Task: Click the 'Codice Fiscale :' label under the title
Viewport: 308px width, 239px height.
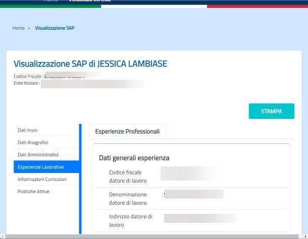Action: point(28,76)
